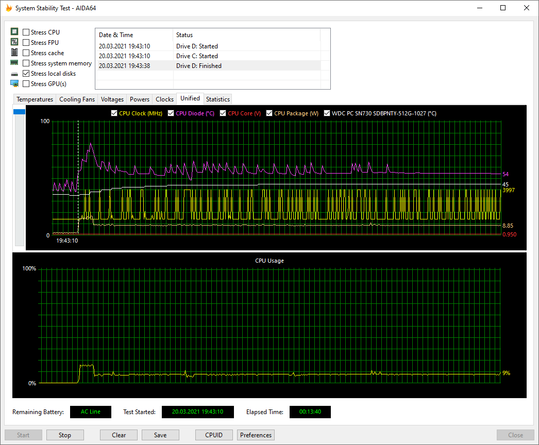The image size is (539, 445).
Task: Toggle the CPU Clock (MHz) graph checkbox
Action: coord(114,113)
